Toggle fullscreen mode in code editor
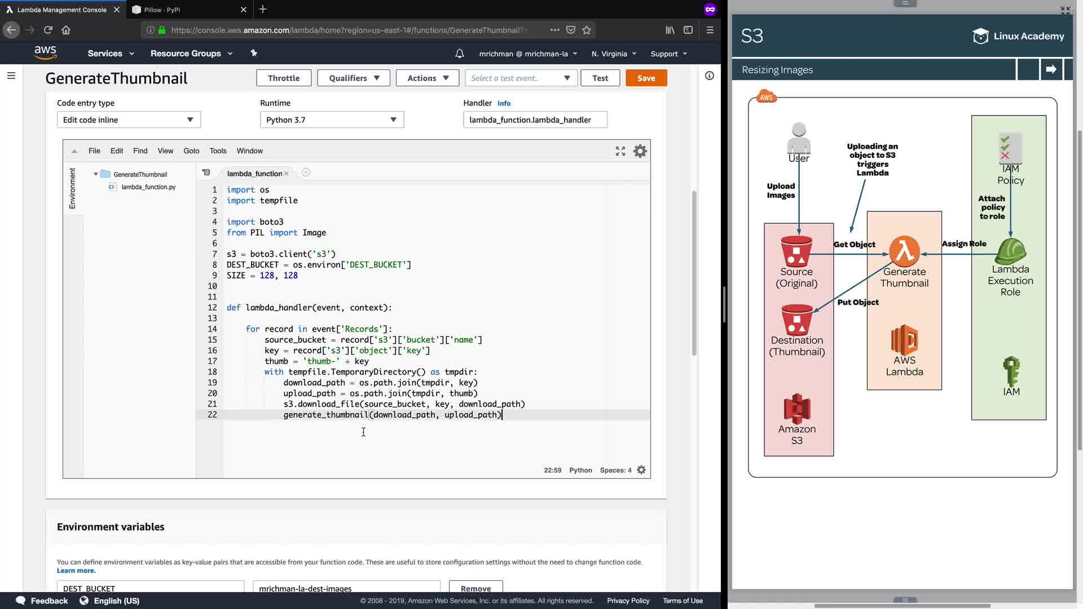 click(620, 151)
